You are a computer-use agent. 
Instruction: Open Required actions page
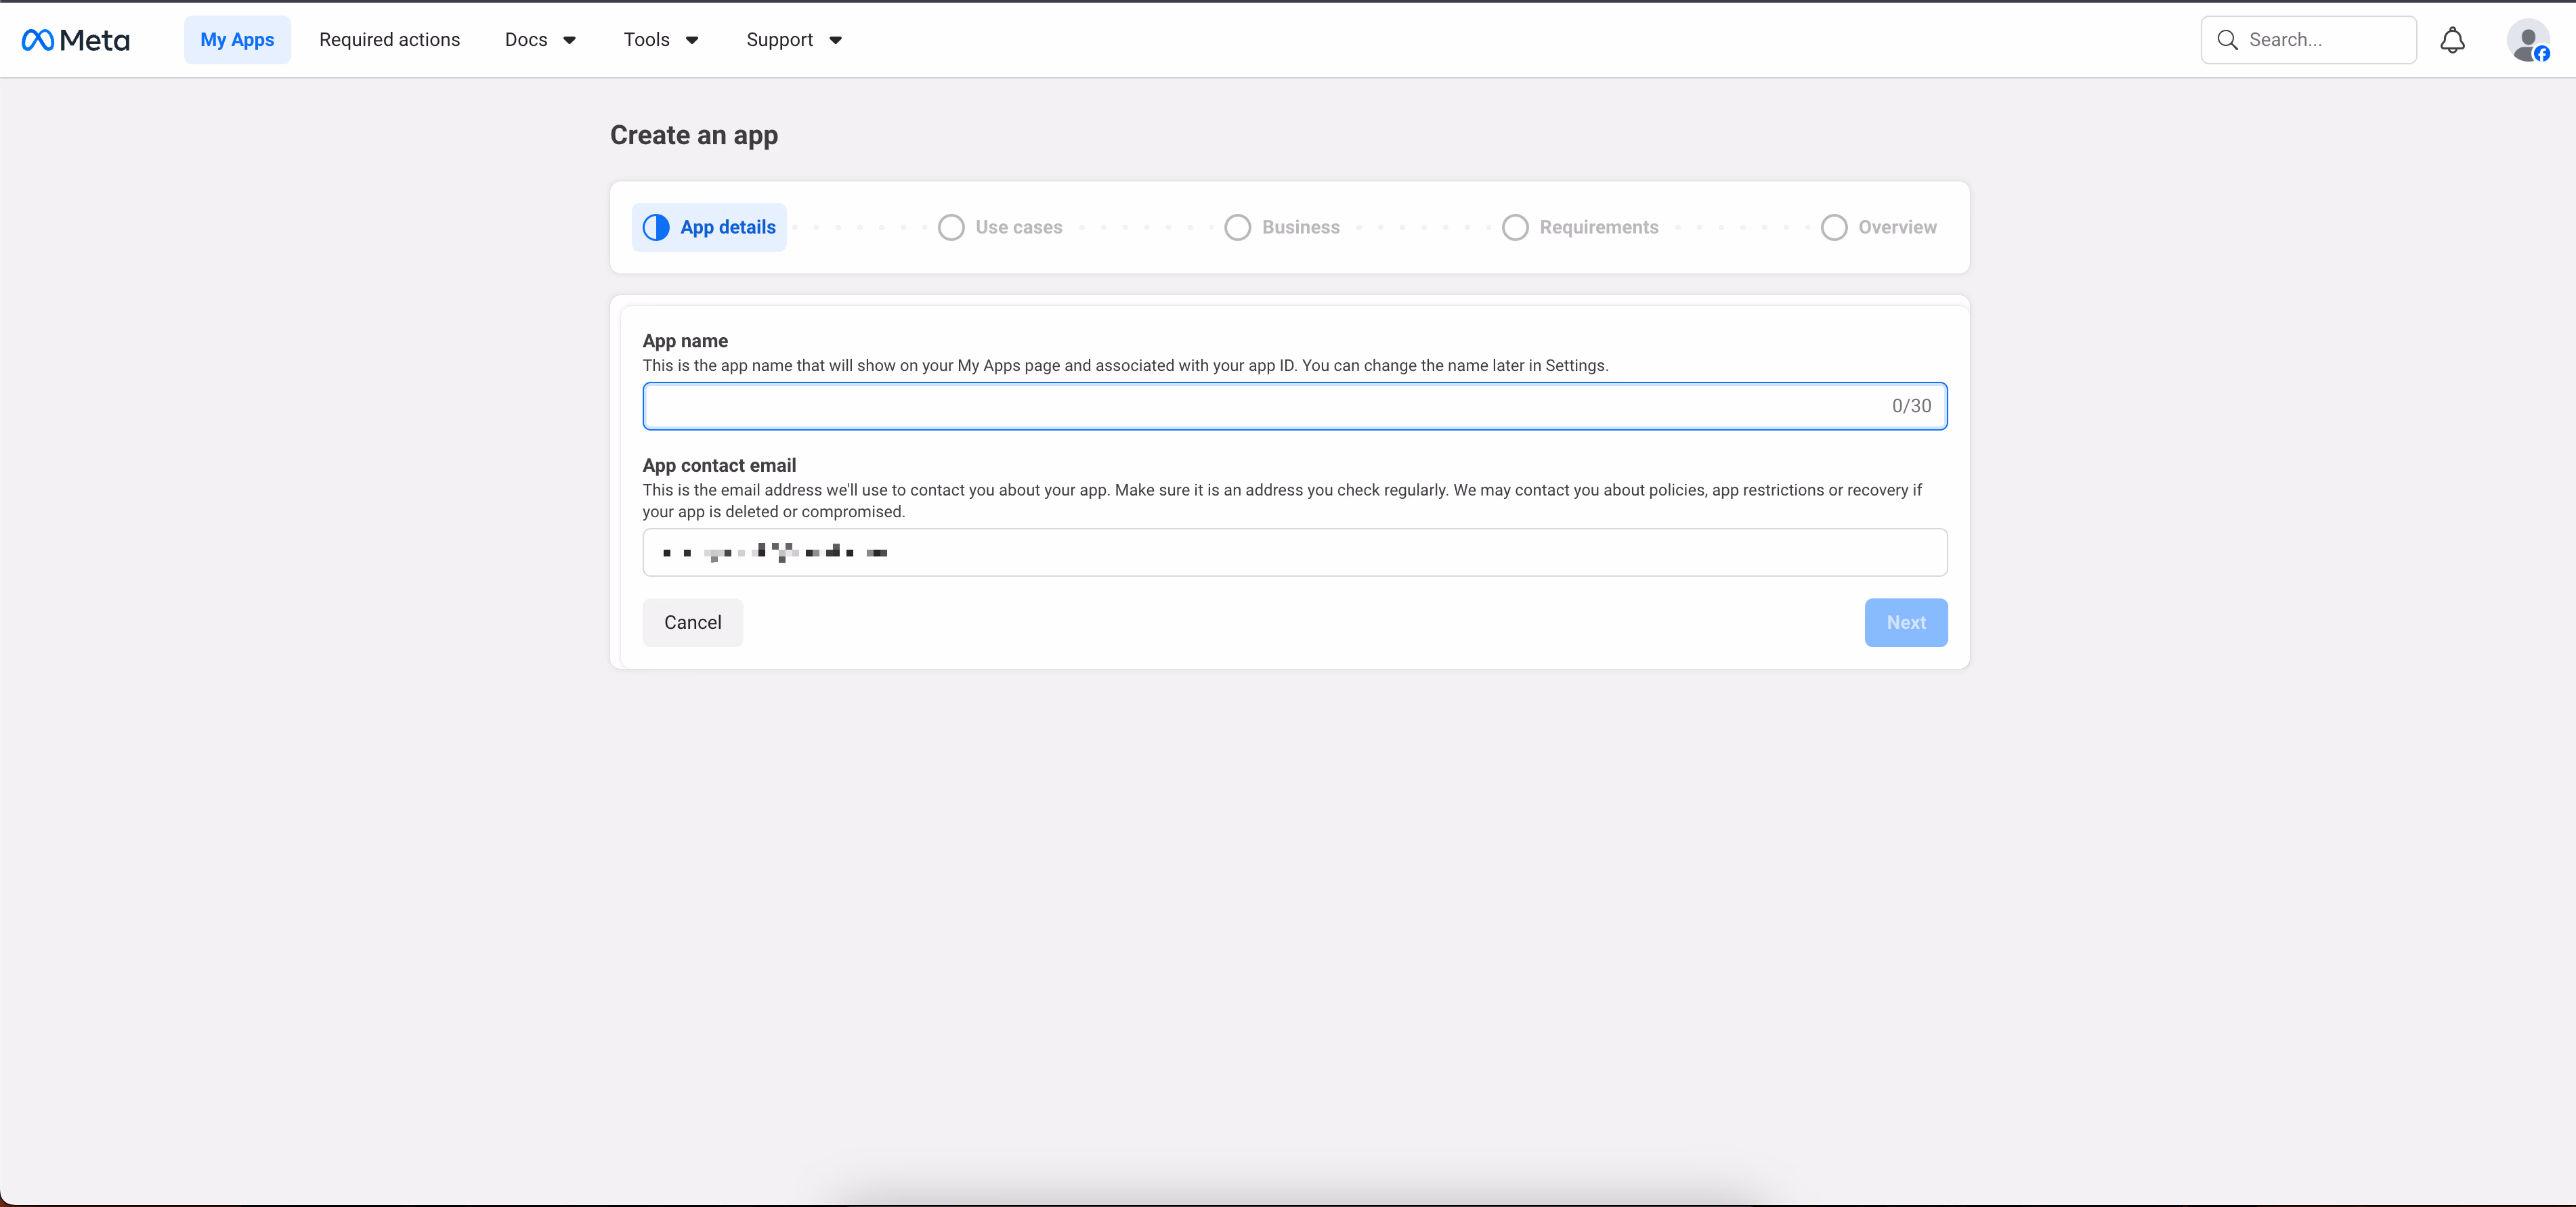click(389, 40)
